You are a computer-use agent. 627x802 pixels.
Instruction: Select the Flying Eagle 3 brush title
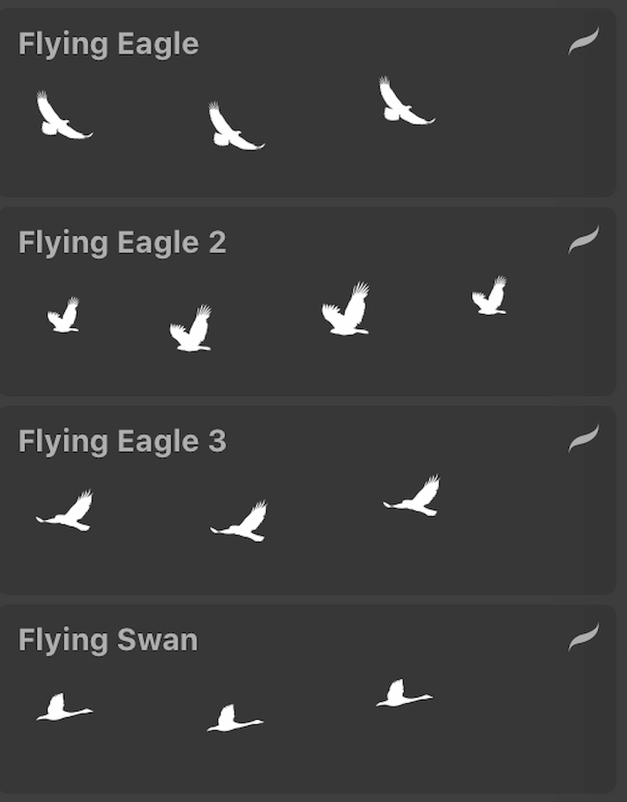coord(122,442)
